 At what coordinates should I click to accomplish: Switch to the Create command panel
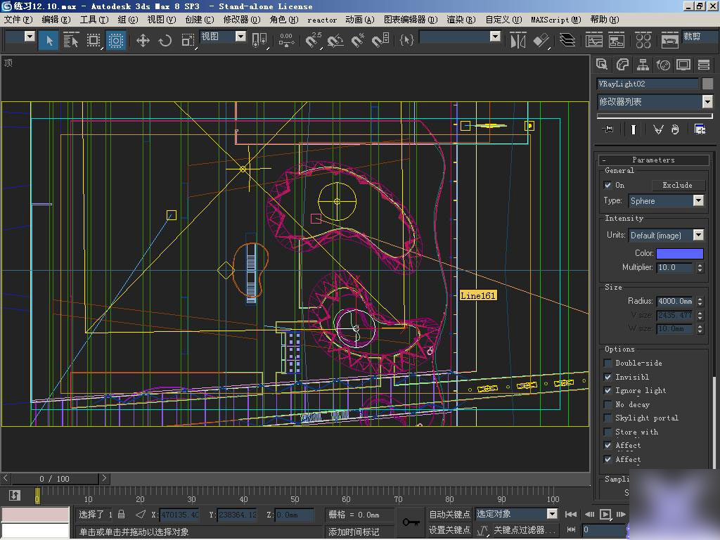pos(602,65)
